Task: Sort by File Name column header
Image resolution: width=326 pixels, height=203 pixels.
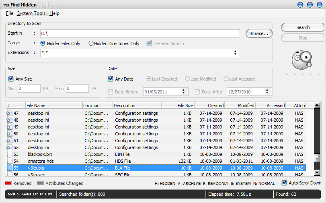Action: point(54,106)
